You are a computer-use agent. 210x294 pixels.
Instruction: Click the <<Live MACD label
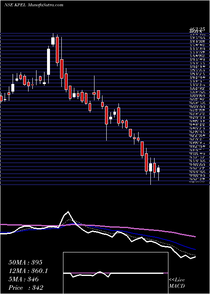point(177,283)
